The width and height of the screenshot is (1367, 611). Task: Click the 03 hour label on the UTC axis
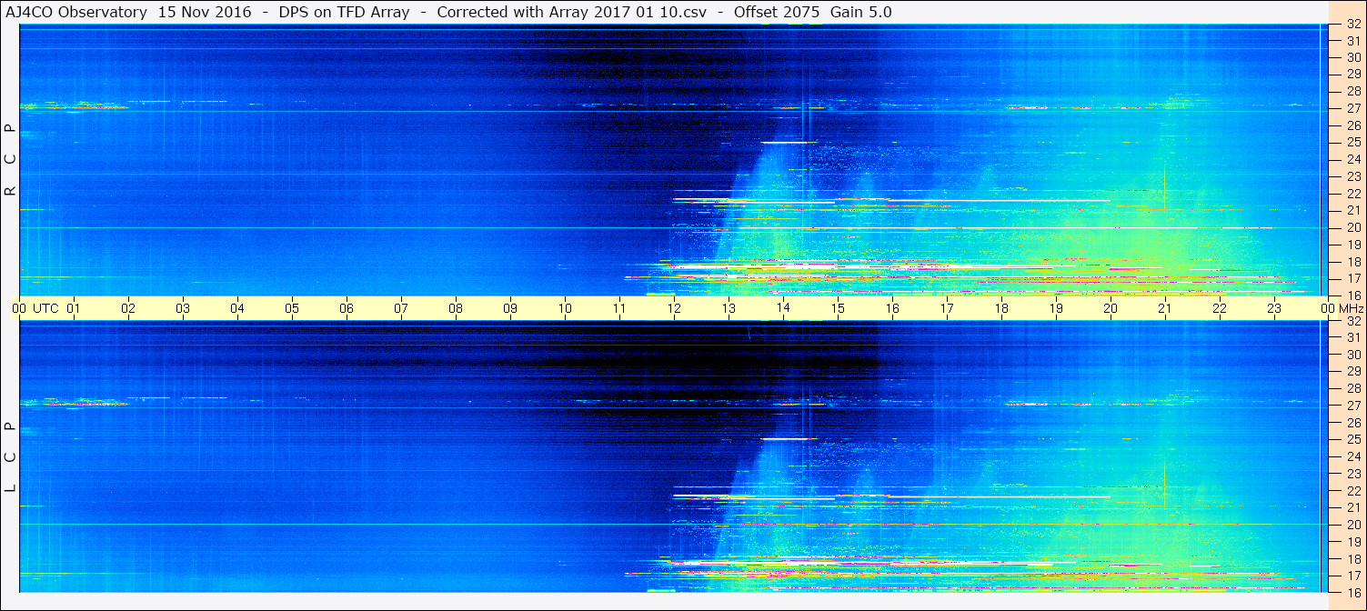[183, 308]
